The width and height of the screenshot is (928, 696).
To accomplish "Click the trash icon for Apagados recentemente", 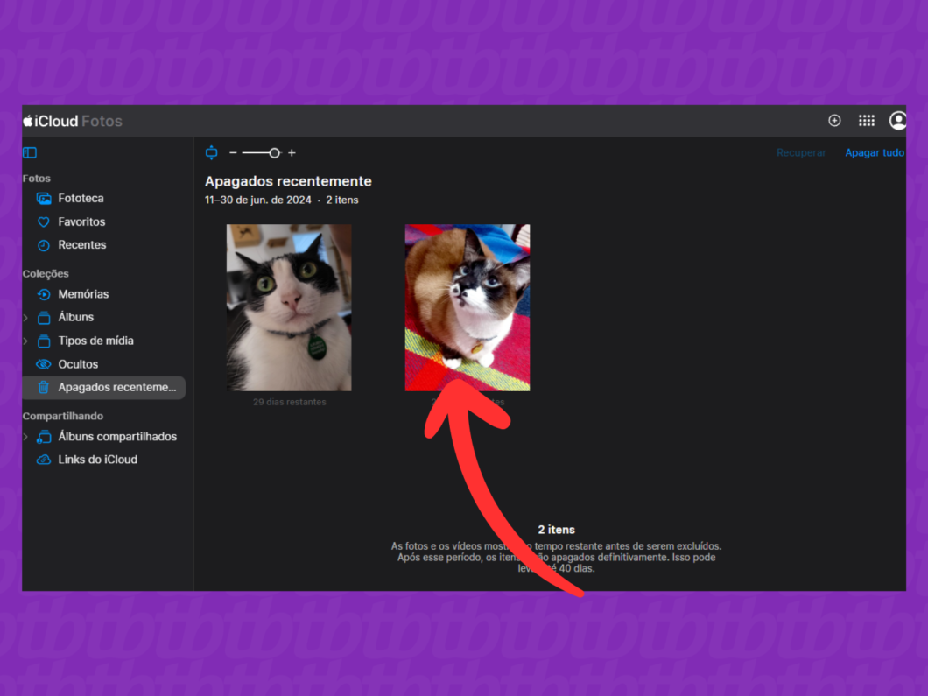I will pyautogui.click(x=44, y=388).
